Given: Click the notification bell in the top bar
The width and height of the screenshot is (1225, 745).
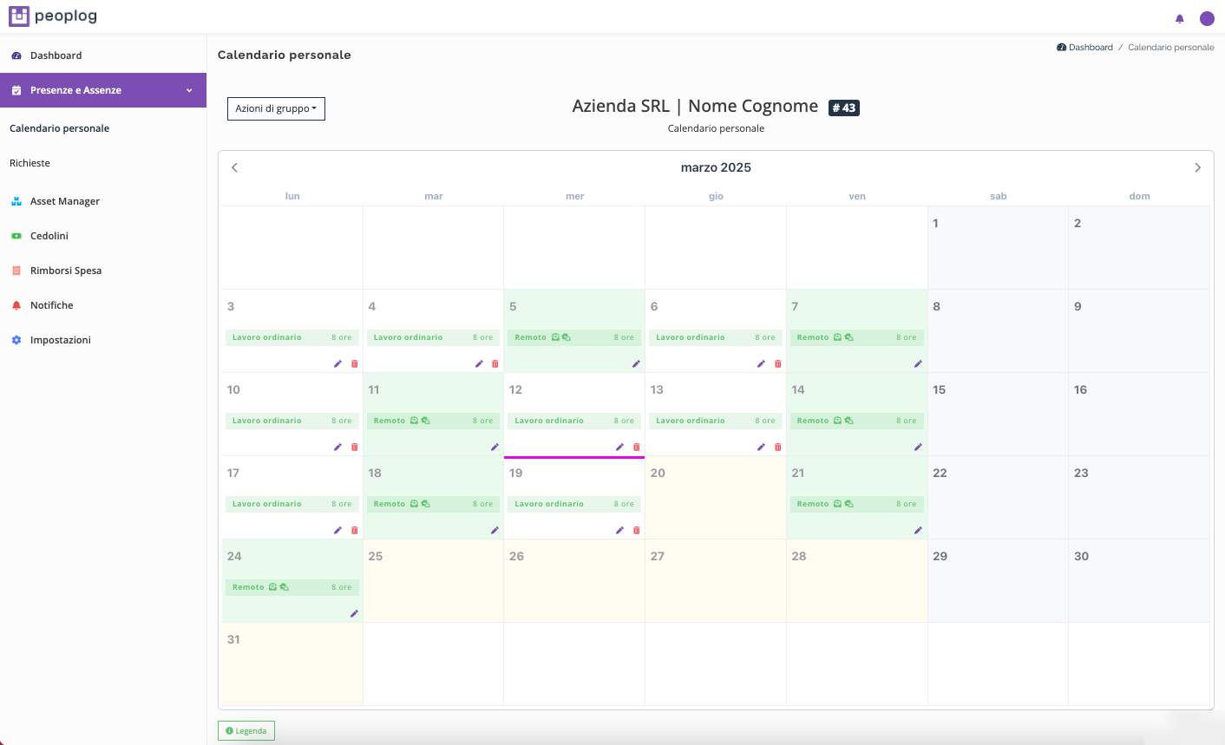Looking at the screenshot, I should click(1179, 17).
